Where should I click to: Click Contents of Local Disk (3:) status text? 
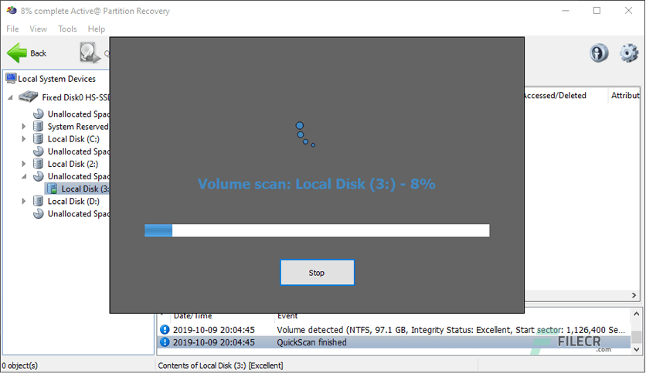point(220,365)
